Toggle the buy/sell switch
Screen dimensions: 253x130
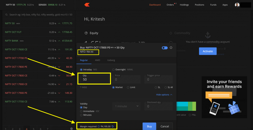[165, 48]
